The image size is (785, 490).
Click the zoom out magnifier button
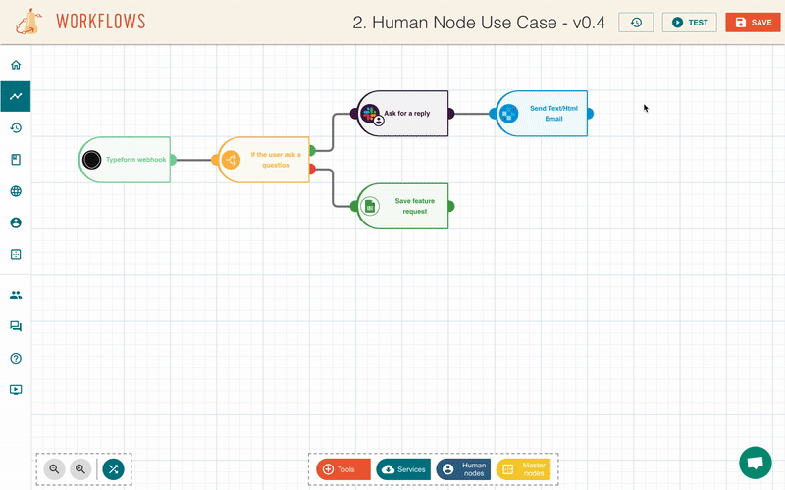(54, 469)
